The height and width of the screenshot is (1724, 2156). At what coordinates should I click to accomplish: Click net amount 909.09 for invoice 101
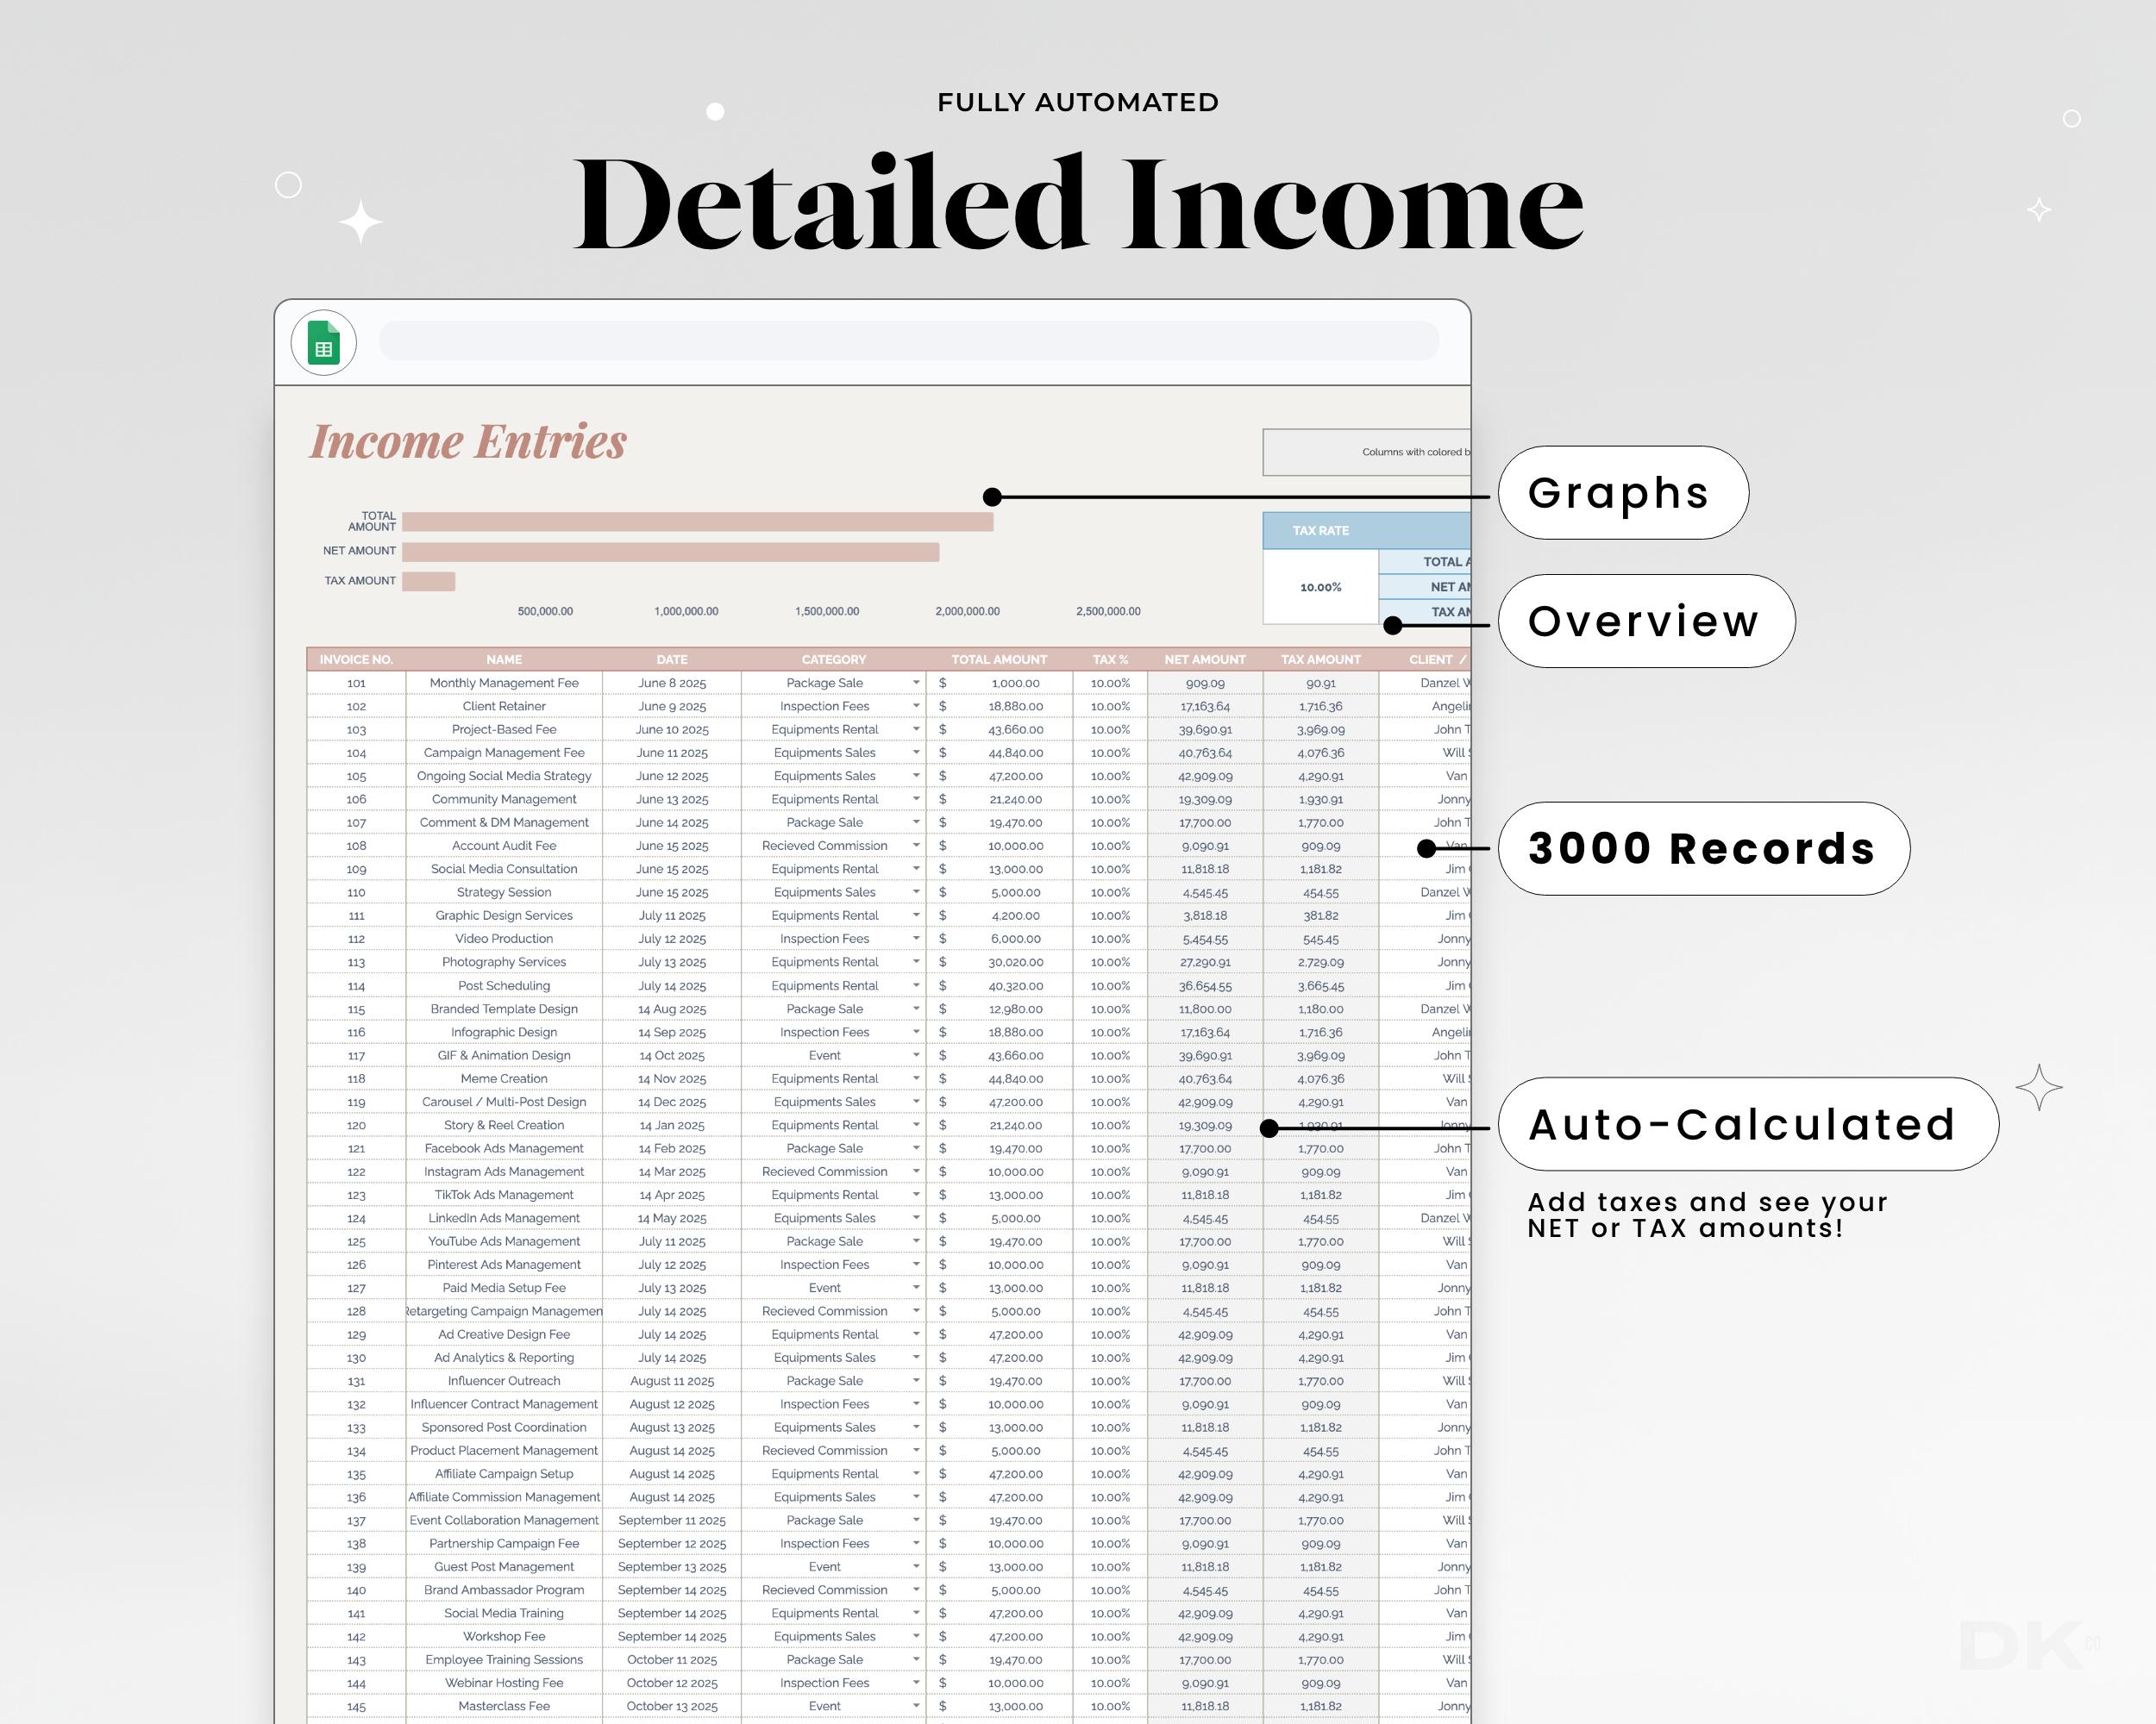(1205, 683)
